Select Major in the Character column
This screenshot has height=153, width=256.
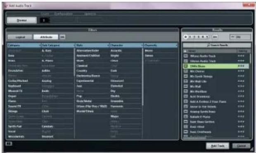point(114,116)
